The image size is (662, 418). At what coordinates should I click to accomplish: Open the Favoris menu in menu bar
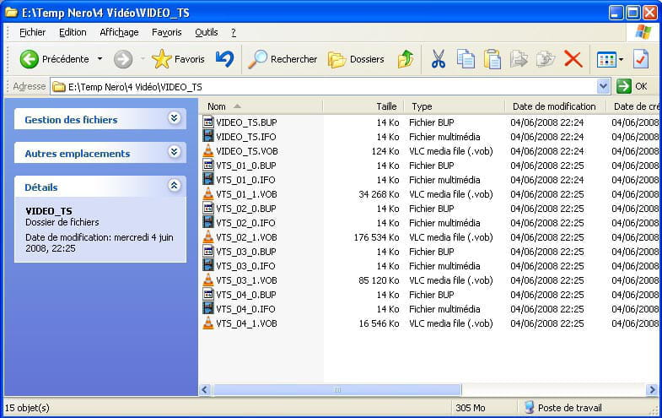click(x=167, y=33)
